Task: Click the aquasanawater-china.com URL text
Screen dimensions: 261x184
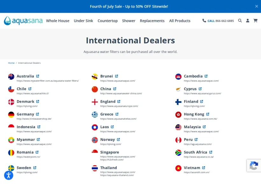Action: [121, 93]
